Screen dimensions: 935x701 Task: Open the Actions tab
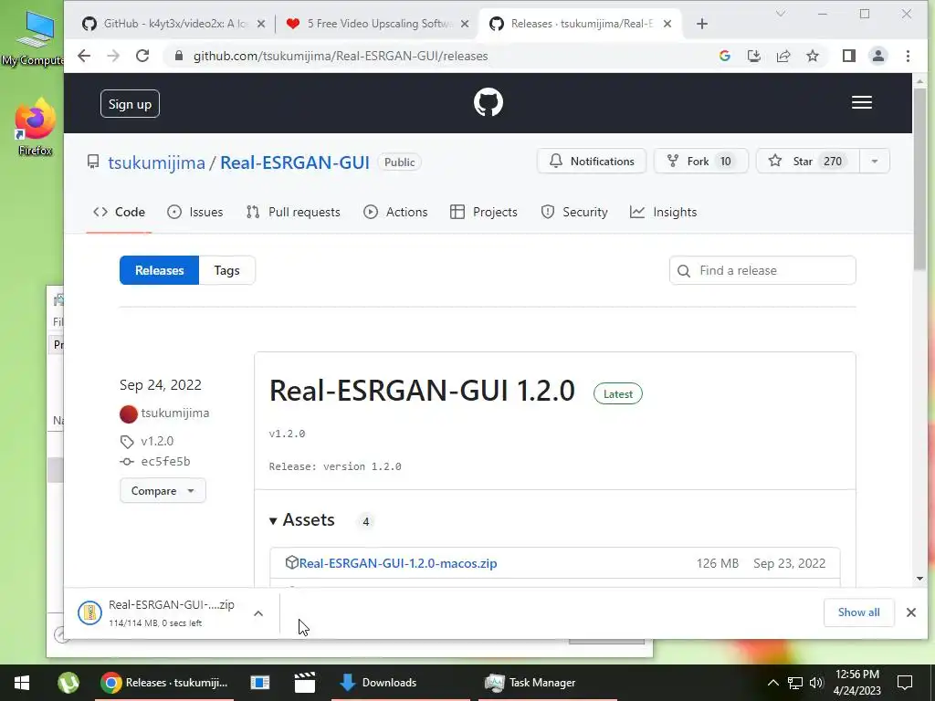coord(395,212)
